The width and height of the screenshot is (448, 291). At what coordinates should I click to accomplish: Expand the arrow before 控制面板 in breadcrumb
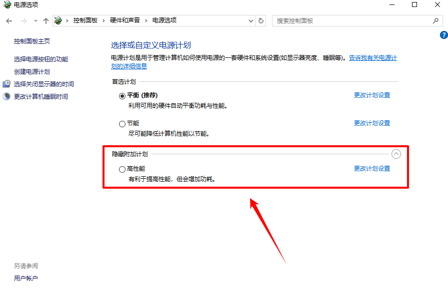(x=67, y=20)
